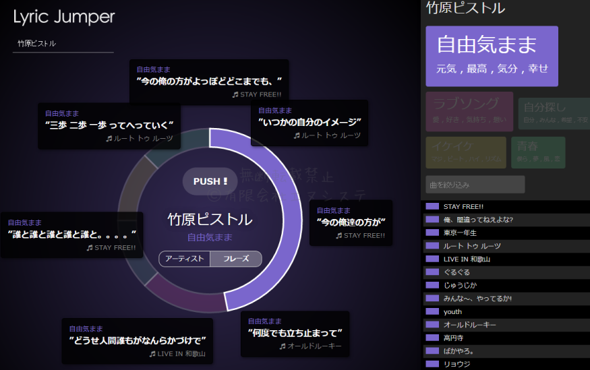Open phrase card "どうせ人間誰もがなんらかづけで"

(x=138, y=341)
